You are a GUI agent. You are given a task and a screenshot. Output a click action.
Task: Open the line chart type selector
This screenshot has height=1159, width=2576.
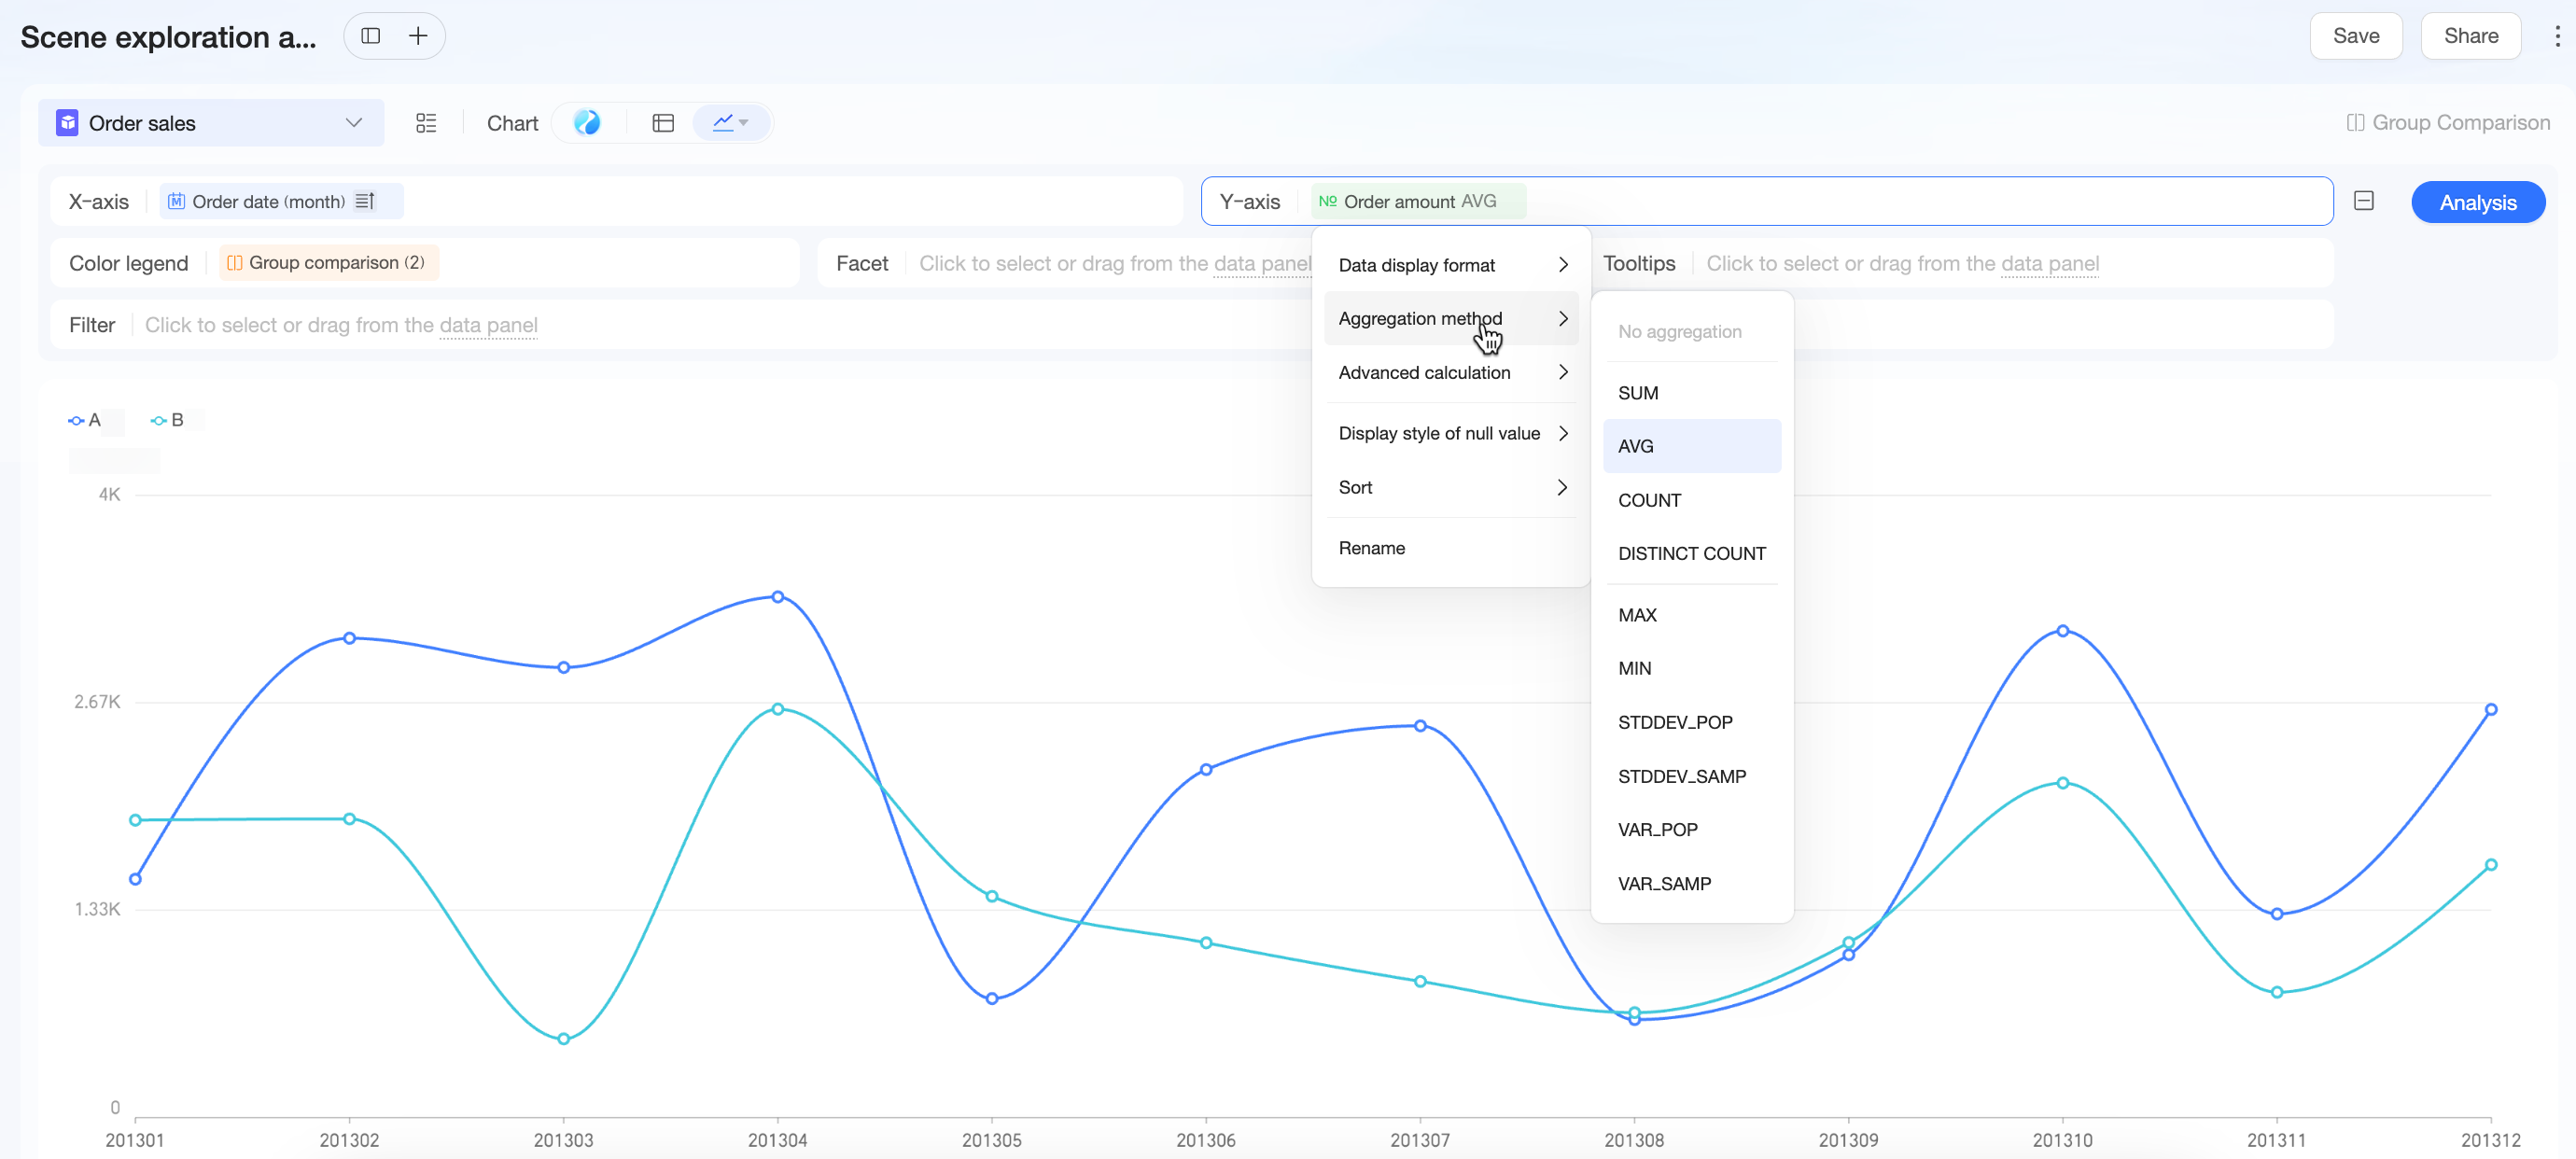731,123
